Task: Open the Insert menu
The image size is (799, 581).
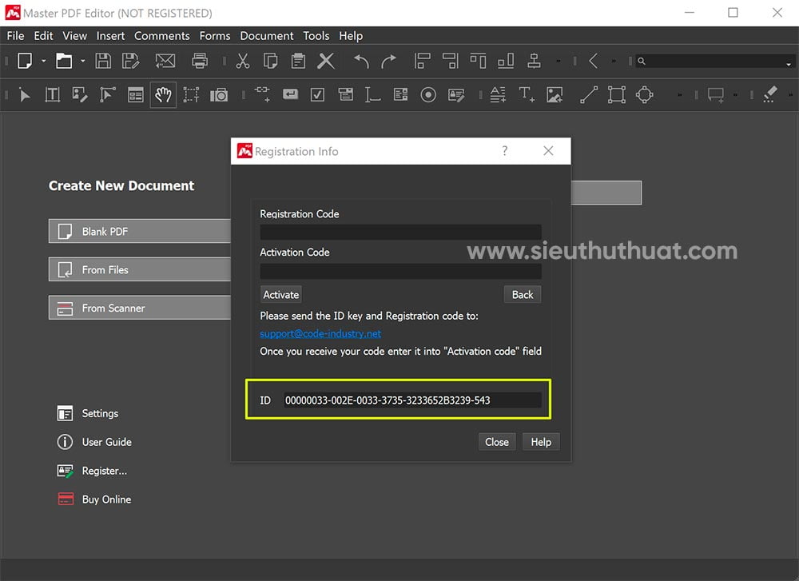Action: (x=110, y=36)
